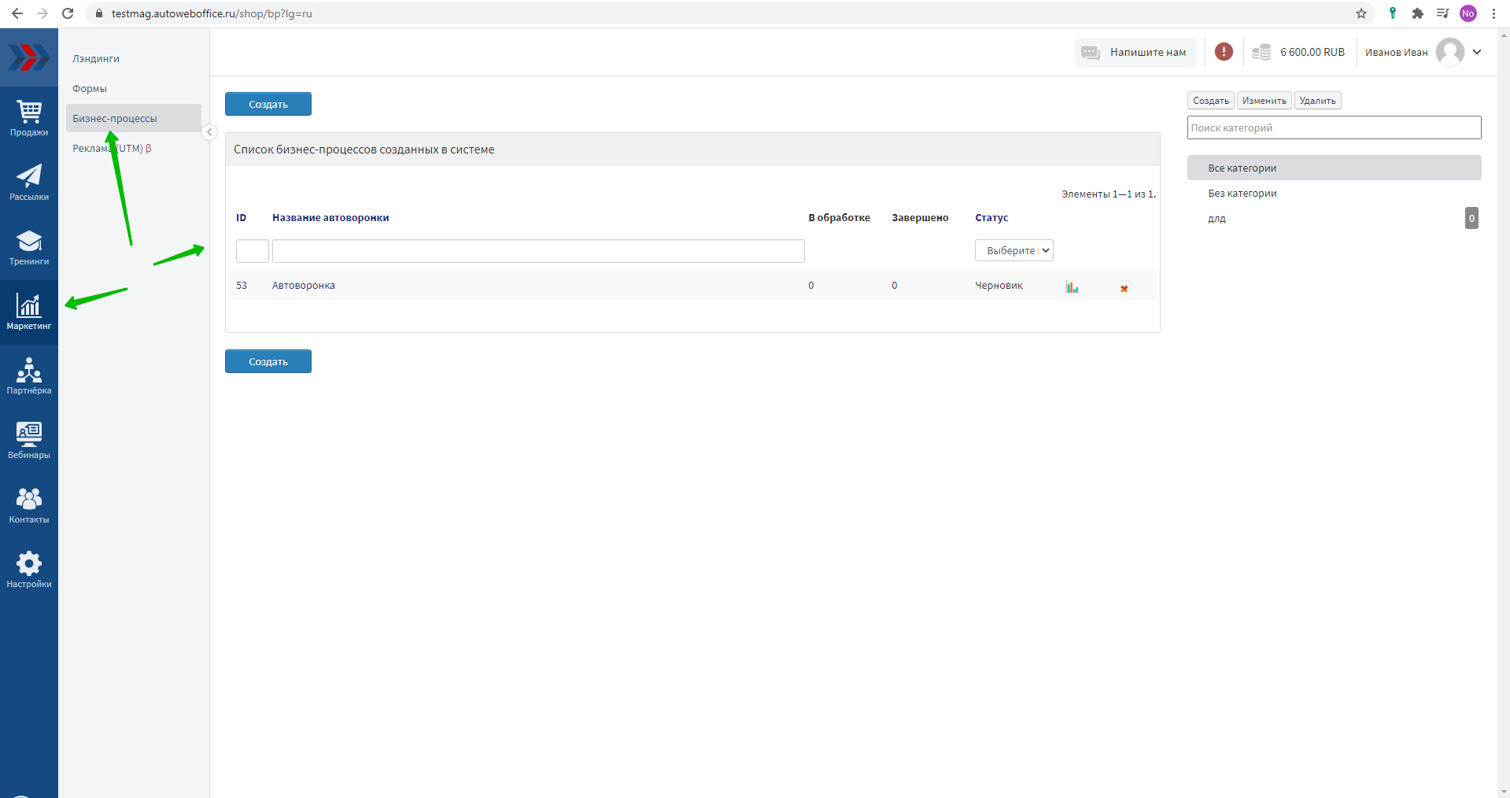
Task: Open the Настройки gear settings
Action: tap(29, 570)
